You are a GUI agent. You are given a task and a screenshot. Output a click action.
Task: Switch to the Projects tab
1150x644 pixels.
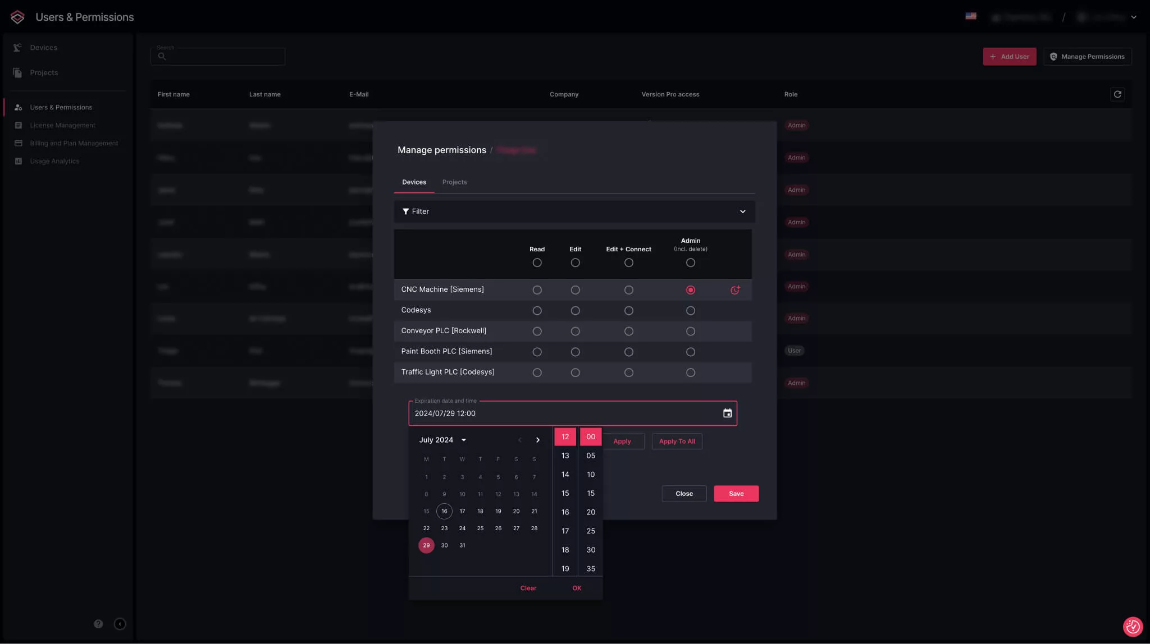pos(454,182)
